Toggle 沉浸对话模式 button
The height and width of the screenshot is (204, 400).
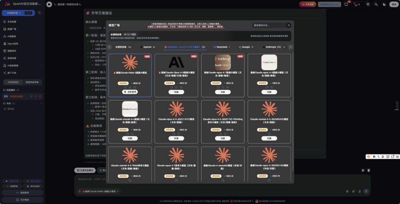point(85,171)
